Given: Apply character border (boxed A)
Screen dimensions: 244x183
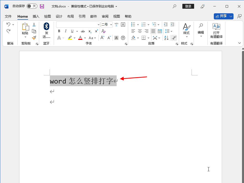Looking at the screenshot, I should click(123, 25).
